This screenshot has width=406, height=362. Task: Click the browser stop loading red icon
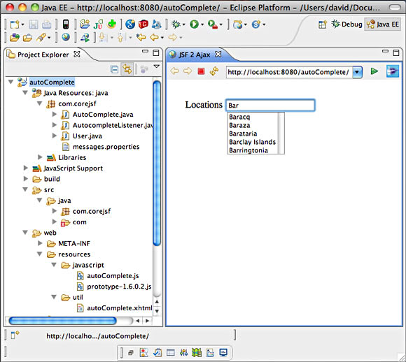(201, 71)
